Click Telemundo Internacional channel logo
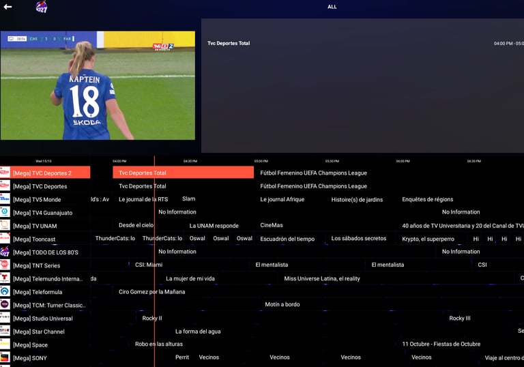Image resolution: width=524 pixels, height=367 pixels. click(x=5, y=278)
